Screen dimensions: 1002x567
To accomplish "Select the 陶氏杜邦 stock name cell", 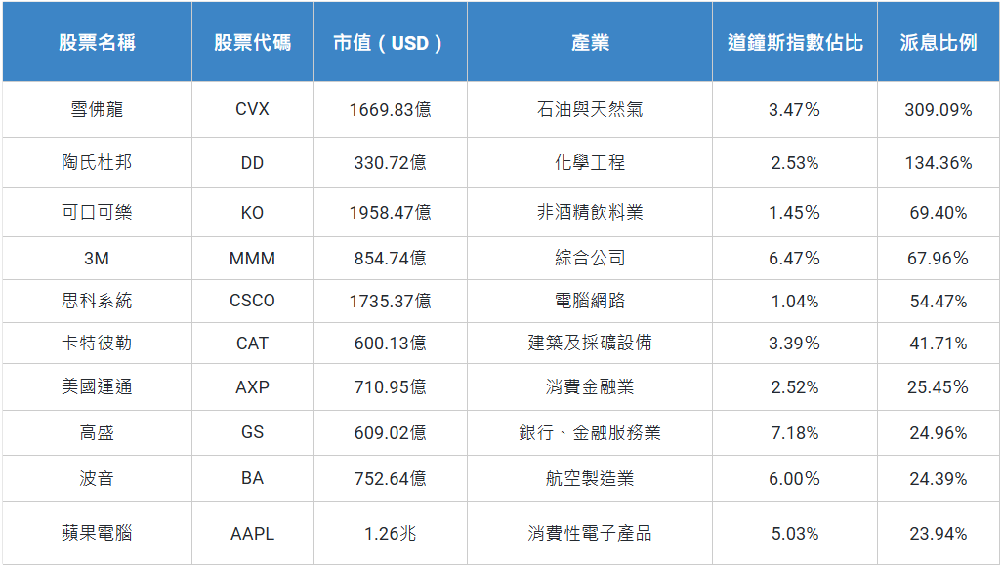I will tap(97, 162).
